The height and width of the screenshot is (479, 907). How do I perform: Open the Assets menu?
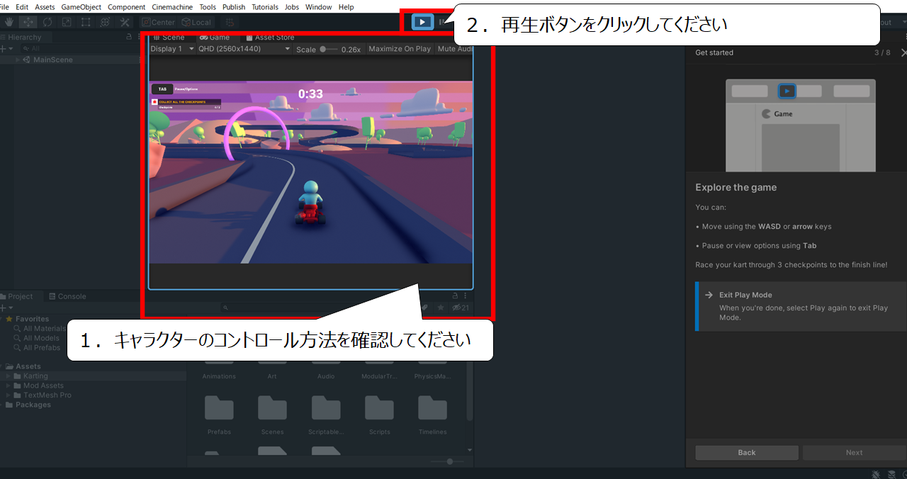[45, 7]
